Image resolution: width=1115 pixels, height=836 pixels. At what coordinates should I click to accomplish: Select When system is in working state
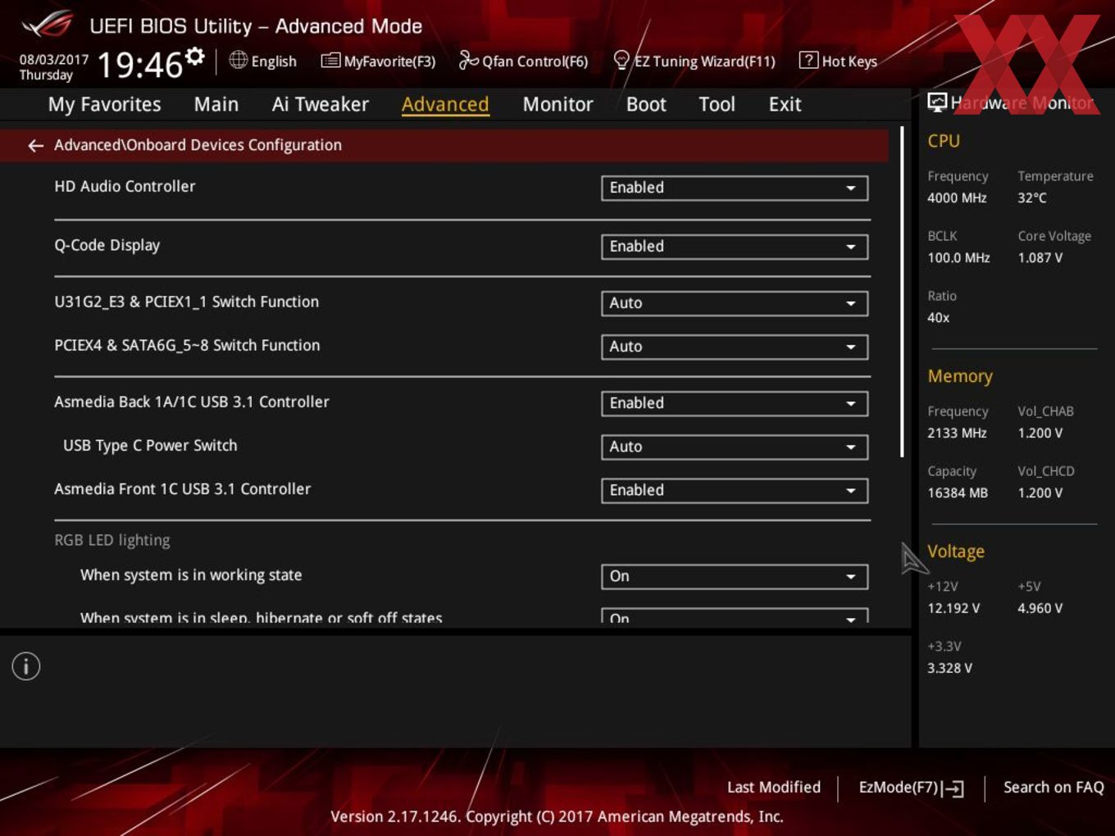[x=191, y=575]
